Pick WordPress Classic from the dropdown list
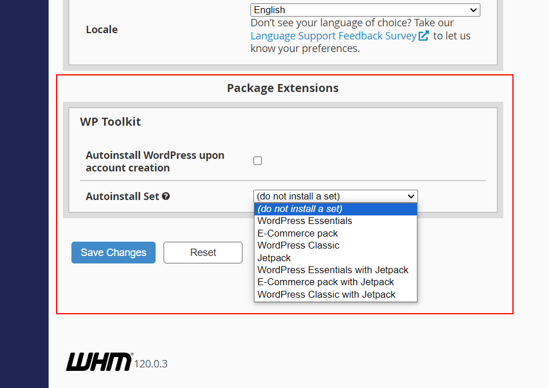 click(x=299, y=246)
